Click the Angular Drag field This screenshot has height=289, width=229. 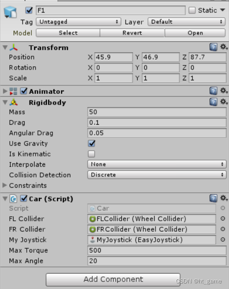[157, 133]
